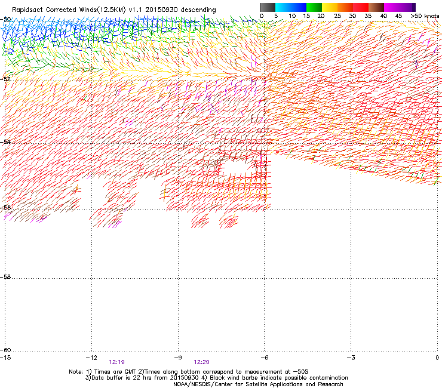This screenshot has width=442, height=388.
Task: Click the NOAA/NESDIS credit line
Action: tap(258, 384)
